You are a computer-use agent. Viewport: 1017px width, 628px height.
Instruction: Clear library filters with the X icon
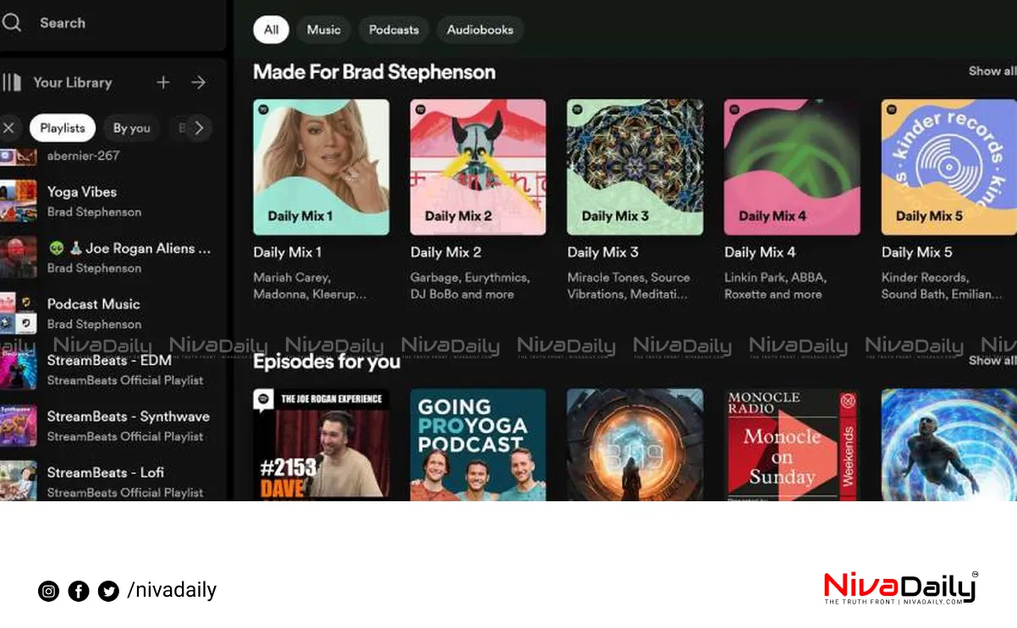pyautogui.click(x=8, y=128)
